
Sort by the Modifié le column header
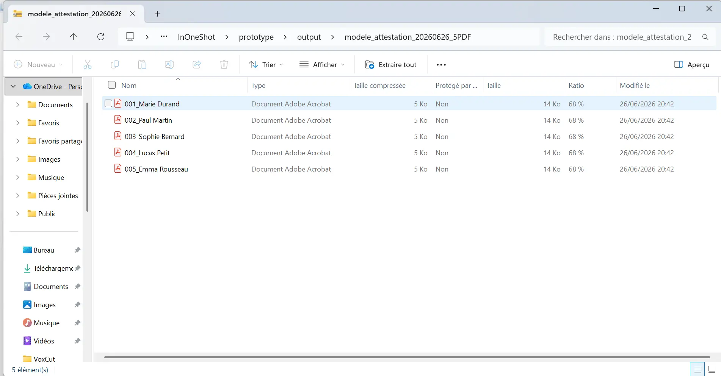tap(666, 86)
